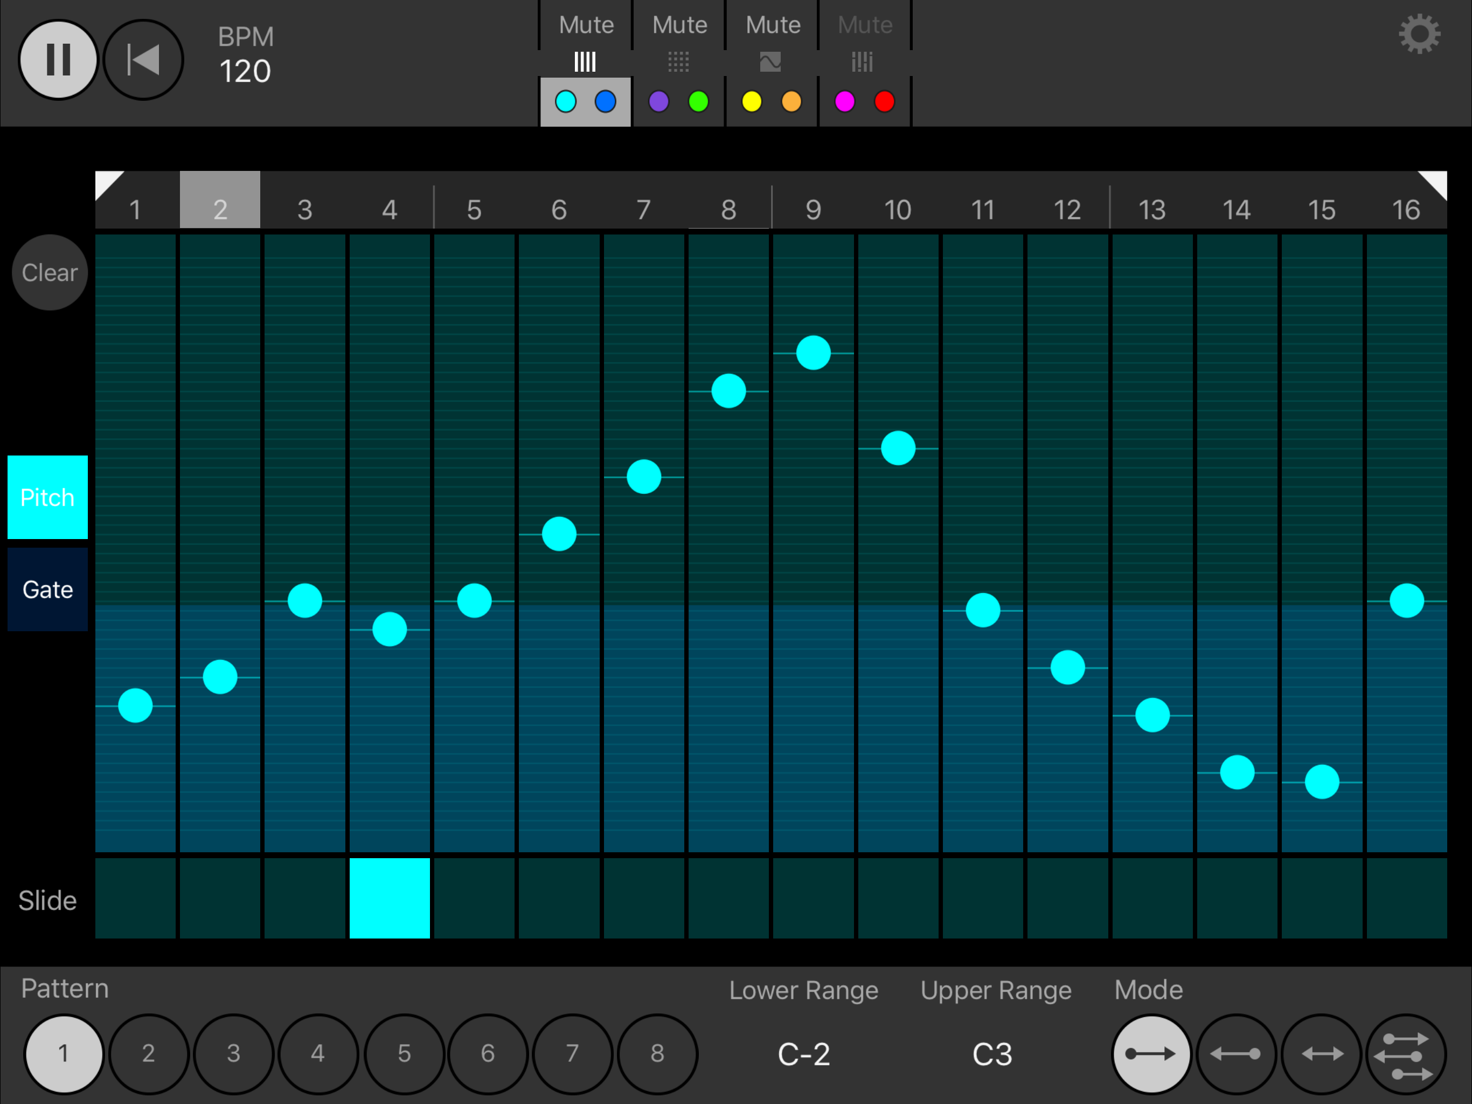
Task: Toggle slide on step 4
Action: click(390, 898)
